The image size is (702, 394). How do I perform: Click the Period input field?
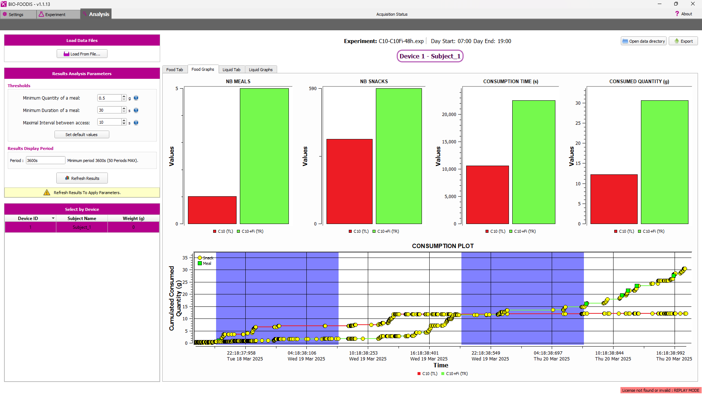tap(45, 161)
